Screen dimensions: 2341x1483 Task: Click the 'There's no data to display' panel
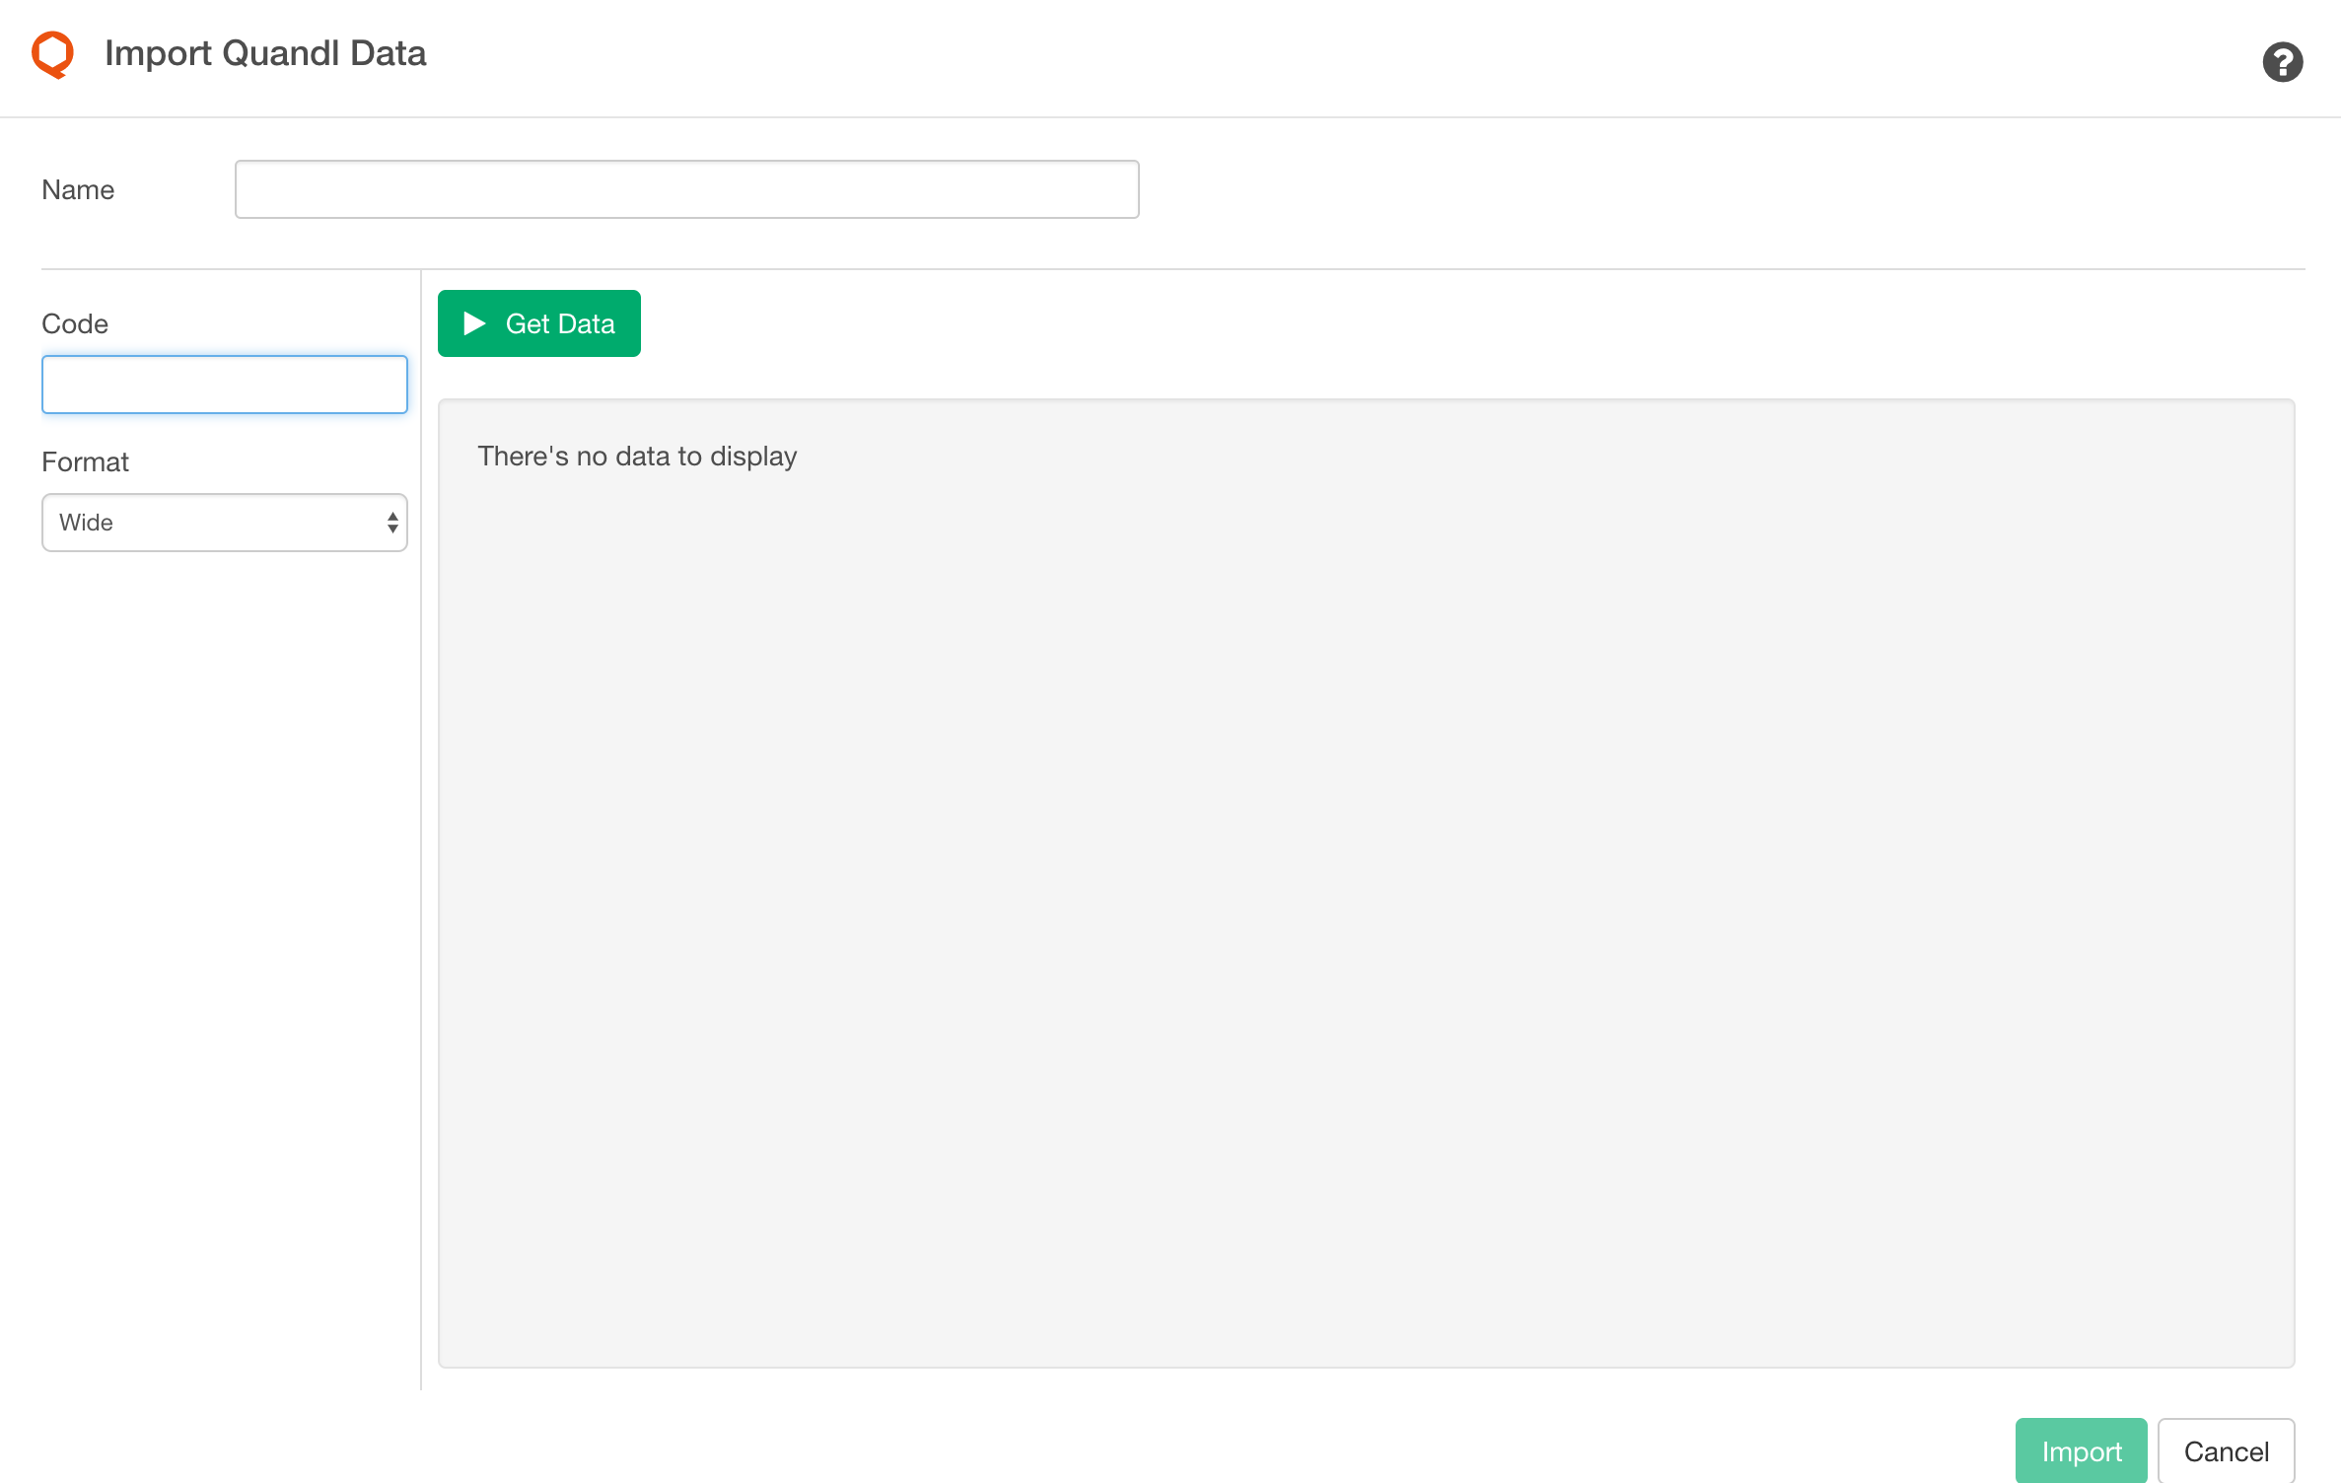pos(1366,883)
